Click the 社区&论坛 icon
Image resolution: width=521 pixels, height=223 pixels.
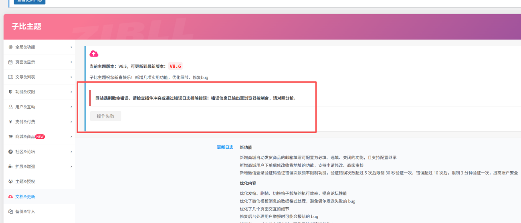pyautogui.click(x=11, y=152)
